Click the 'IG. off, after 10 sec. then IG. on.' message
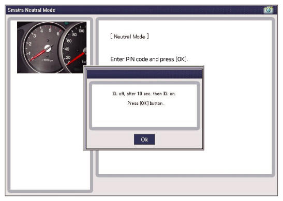 pos(144,94)
